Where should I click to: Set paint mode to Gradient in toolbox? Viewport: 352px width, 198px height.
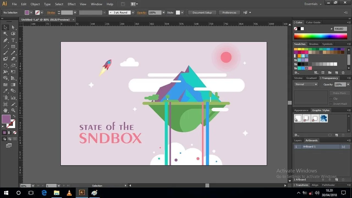pos(9,133)
